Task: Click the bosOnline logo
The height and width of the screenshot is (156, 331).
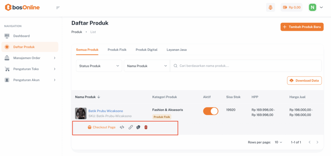Action: click(22, 7)
